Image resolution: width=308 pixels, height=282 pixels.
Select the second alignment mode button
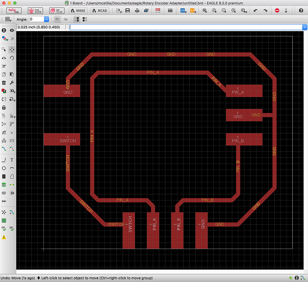pyautogui.click(x=85, y=19)
